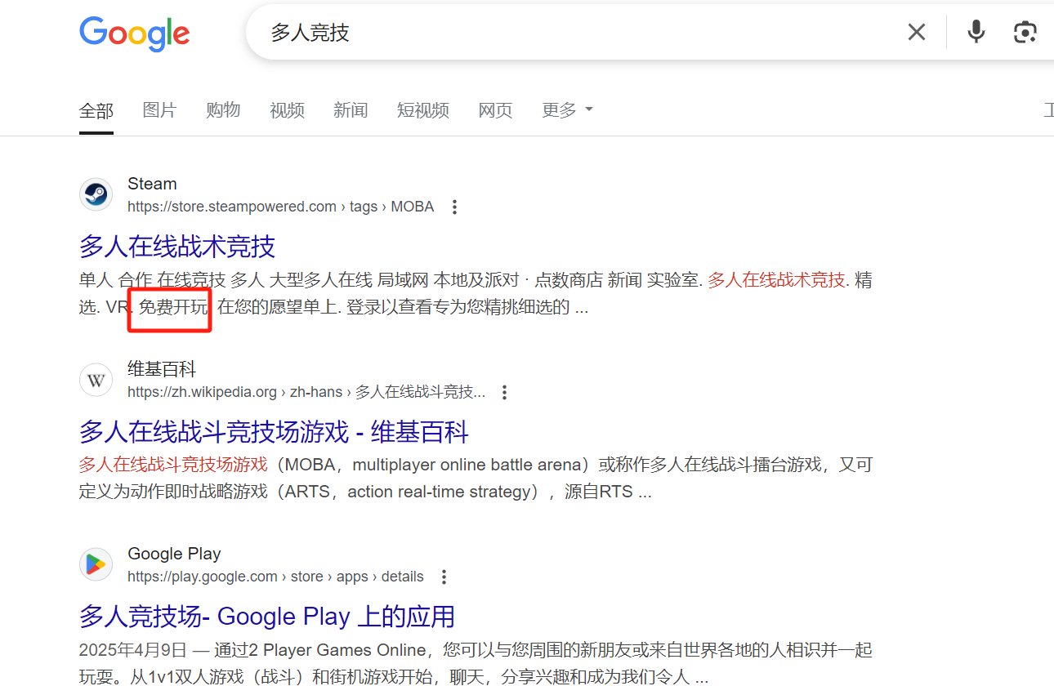Click the date 2025年4月9日
The image size is (1054, 686).
tap(135, 650)
